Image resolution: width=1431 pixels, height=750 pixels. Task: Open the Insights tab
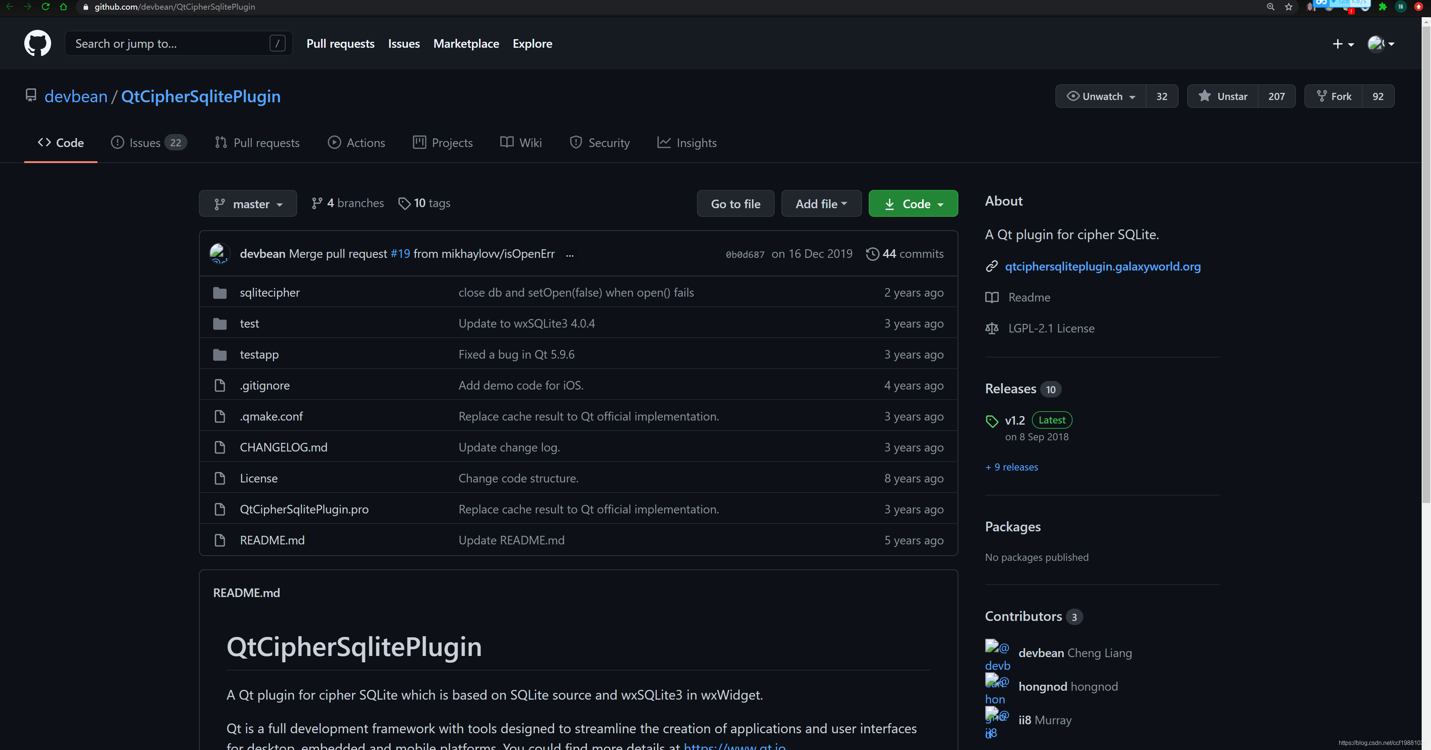pyautogui.click(x=687, y=143)
